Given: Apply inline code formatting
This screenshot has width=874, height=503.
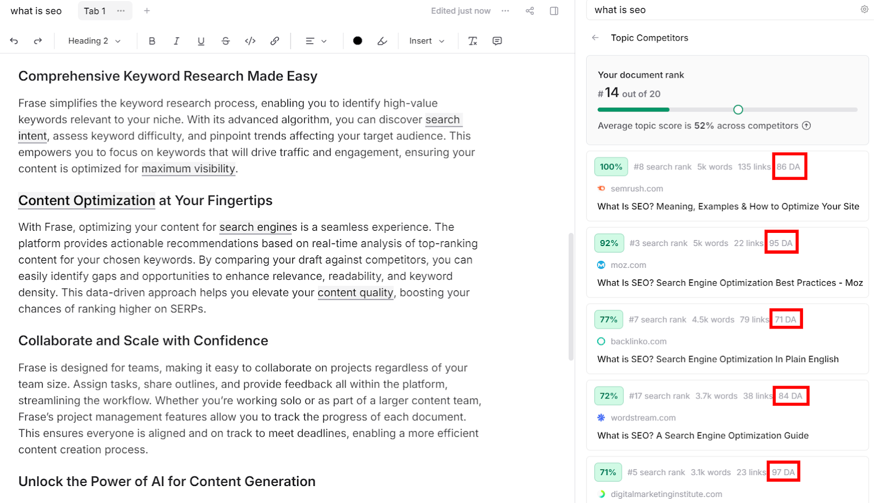Looking at the screenshot, I should point(250,41).
